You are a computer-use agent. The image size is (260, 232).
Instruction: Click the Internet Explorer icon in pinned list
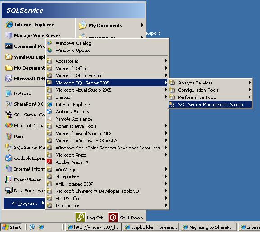point(9,24)
